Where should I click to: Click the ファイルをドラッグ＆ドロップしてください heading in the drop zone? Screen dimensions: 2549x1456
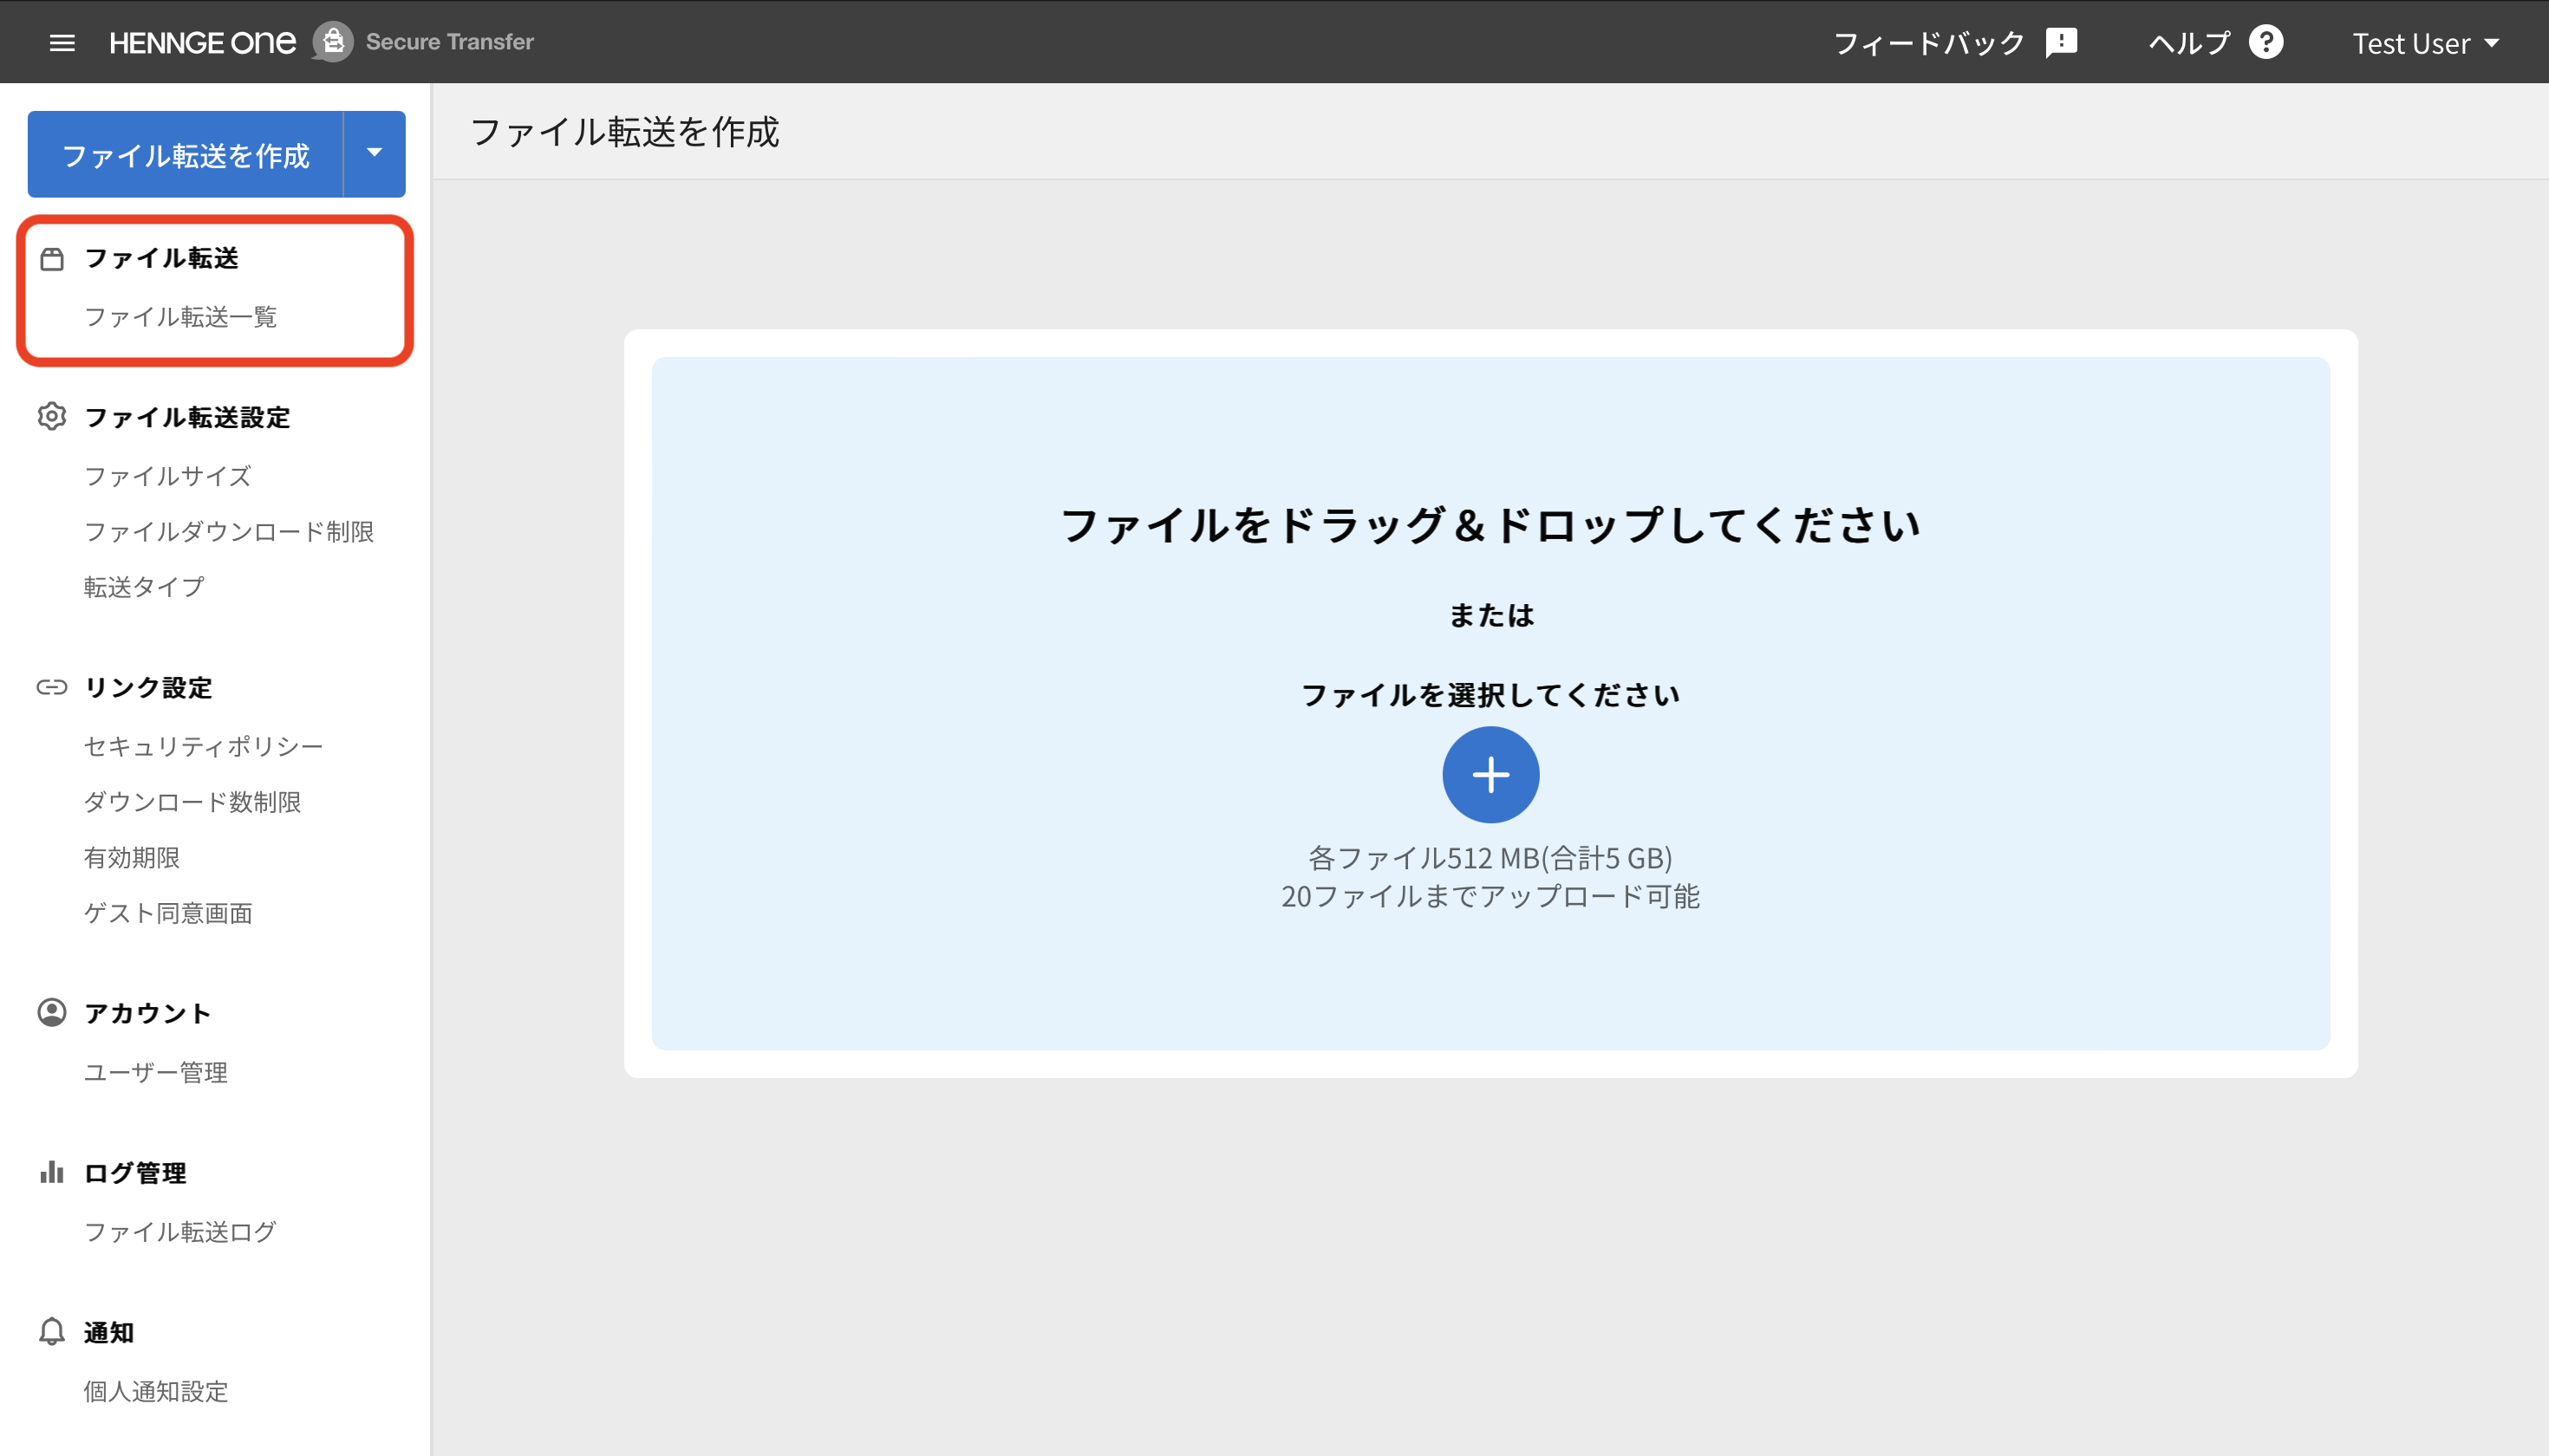(1490, 525)
